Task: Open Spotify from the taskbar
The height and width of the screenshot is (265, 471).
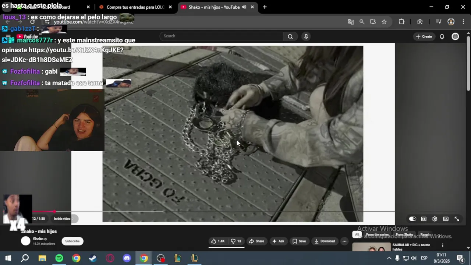Action: pos(59,258)
